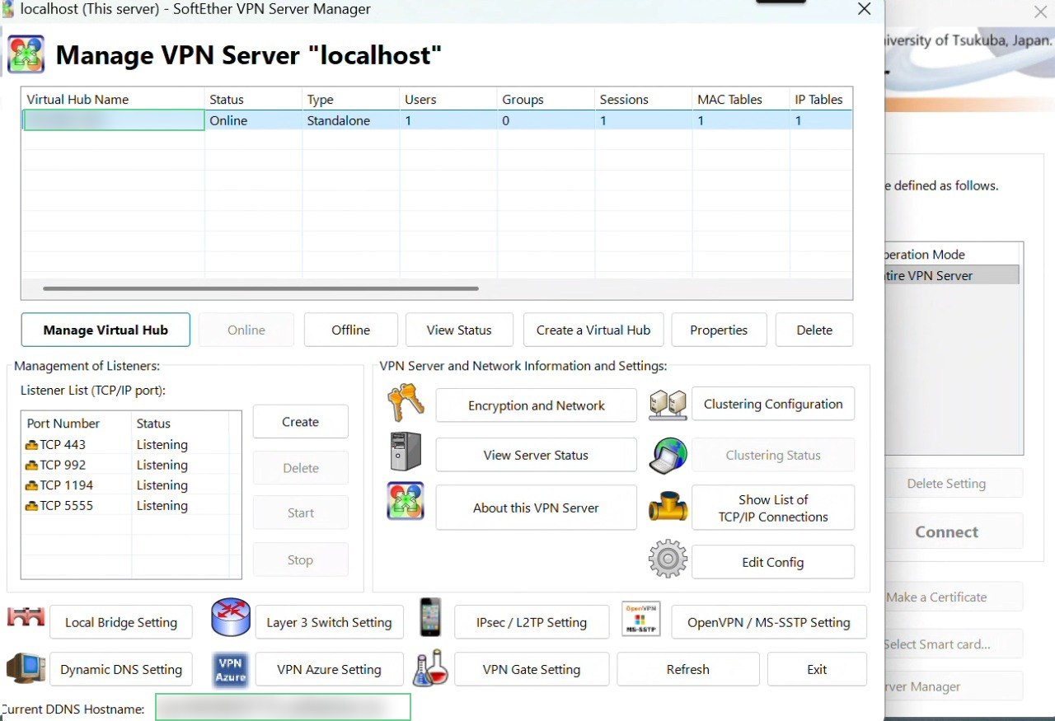Click the Layer 3 Switch router icon
1055x721 pixels.
point(231,618)
